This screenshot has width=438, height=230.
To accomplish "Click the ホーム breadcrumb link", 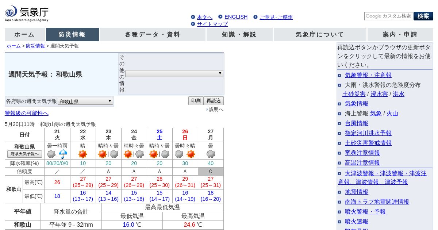I will 14,46.
